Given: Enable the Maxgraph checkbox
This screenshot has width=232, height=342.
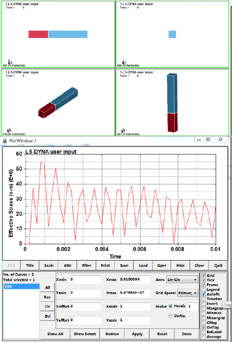Looking at the screenshot, I should pos(203,308).
